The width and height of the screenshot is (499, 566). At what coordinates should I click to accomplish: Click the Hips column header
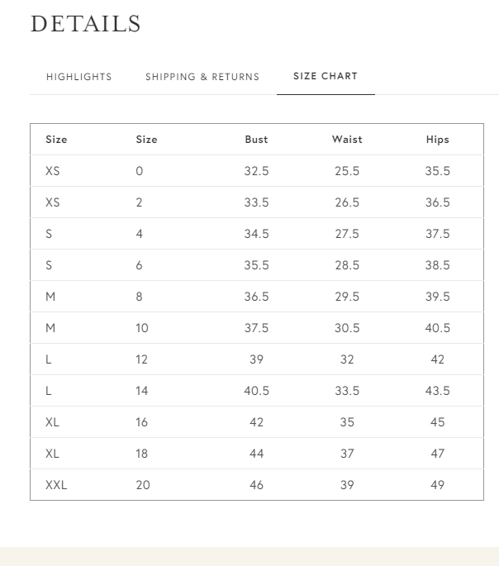[x=437, y=140]
